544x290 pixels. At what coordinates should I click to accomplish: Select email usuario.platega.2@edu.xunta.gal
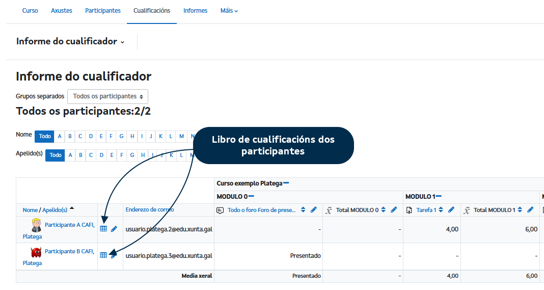169,229
